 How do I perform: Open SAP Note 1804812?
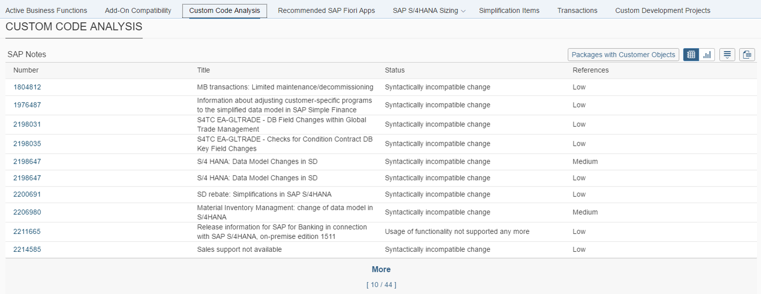click(x=27, y=87)
